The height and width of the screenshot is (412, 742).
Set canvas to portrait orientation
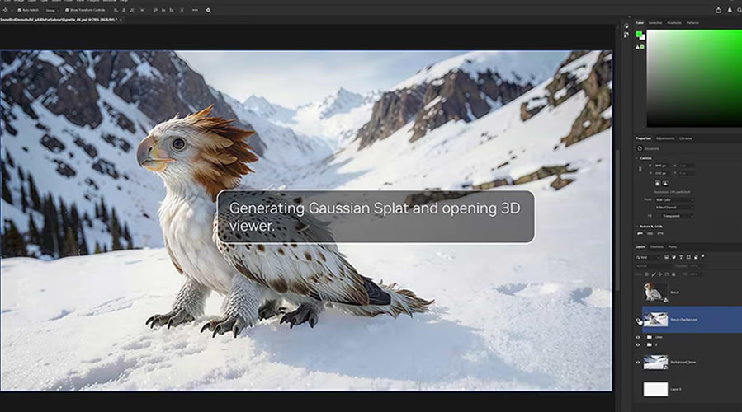pyautogui.click(x=657, y=183)
